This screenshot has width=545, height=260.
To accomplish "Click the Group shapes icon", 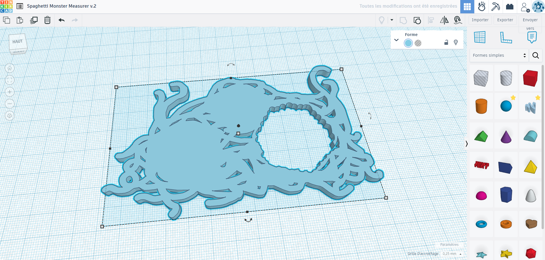I will [403, 20].
